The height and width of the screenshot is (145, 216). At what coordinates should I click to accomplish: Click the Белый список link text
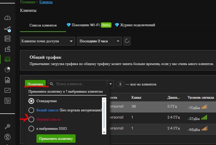47,110
